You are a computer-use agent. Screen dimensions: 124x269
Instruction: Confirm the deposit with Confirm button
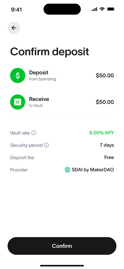pos(62,246)
